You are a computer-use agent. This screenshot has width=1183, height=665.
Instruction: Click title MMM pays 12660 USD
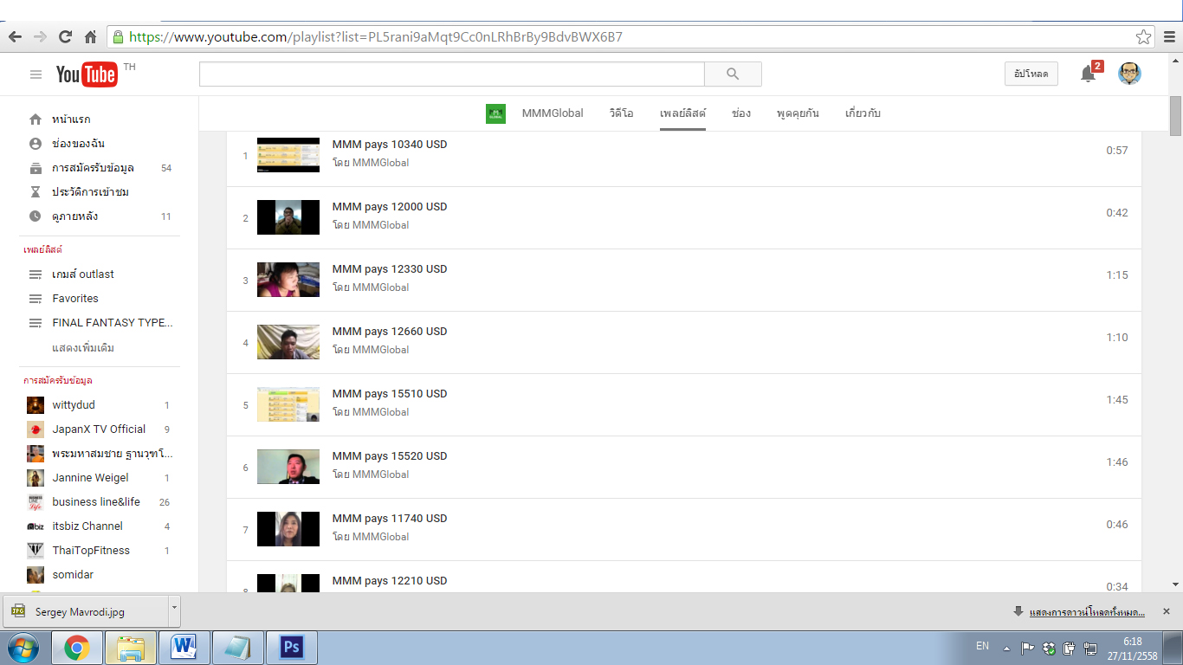pyautogui.click(x=390, y=332)
